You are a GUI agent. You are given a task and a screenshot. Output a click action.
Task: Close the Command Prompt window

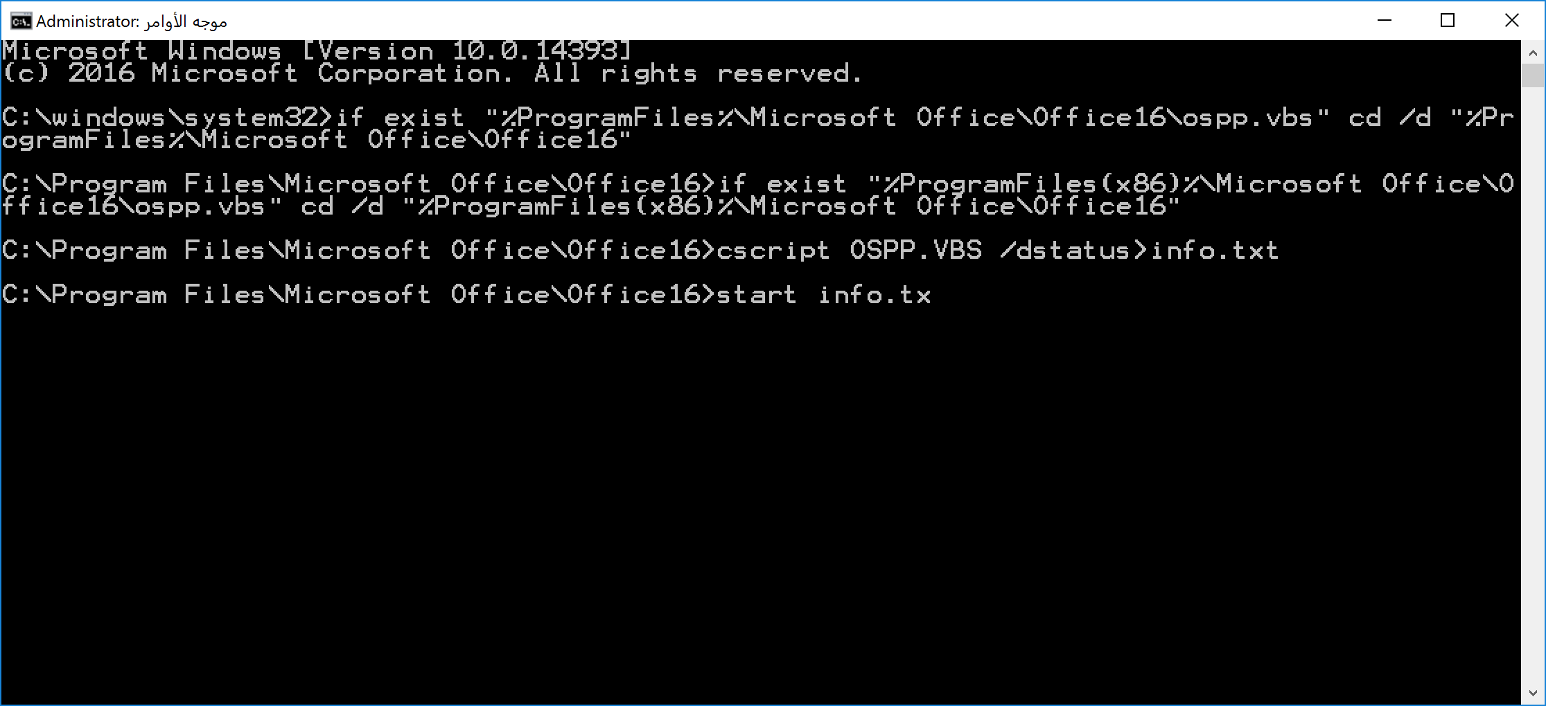click(1511, 21)
